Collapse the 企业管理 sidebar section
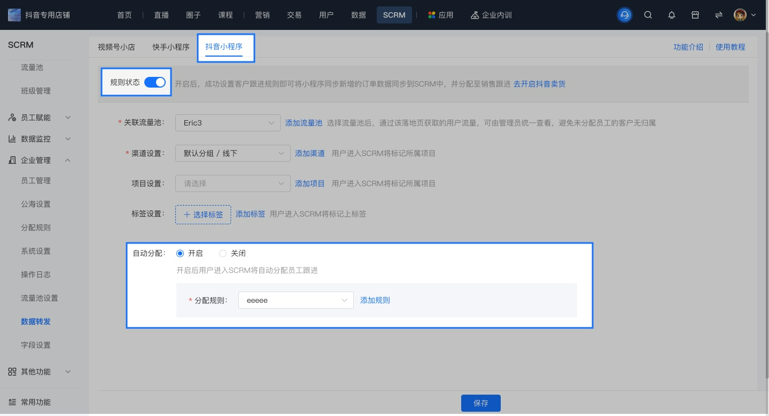The width and height of the screenshot is (769, 416). (x=68, y=160)
